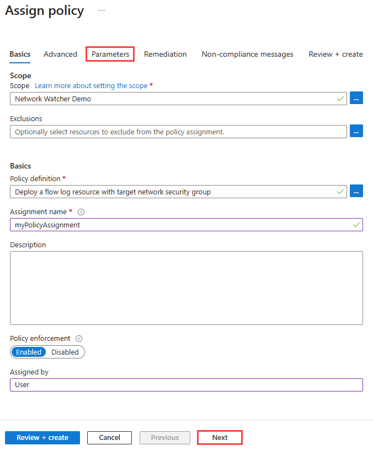Click the Policy enforcement info icon

coord(79,339)
